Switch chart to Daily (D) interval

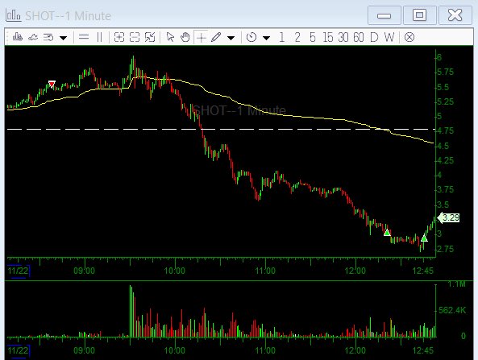[x=374, y=37]
